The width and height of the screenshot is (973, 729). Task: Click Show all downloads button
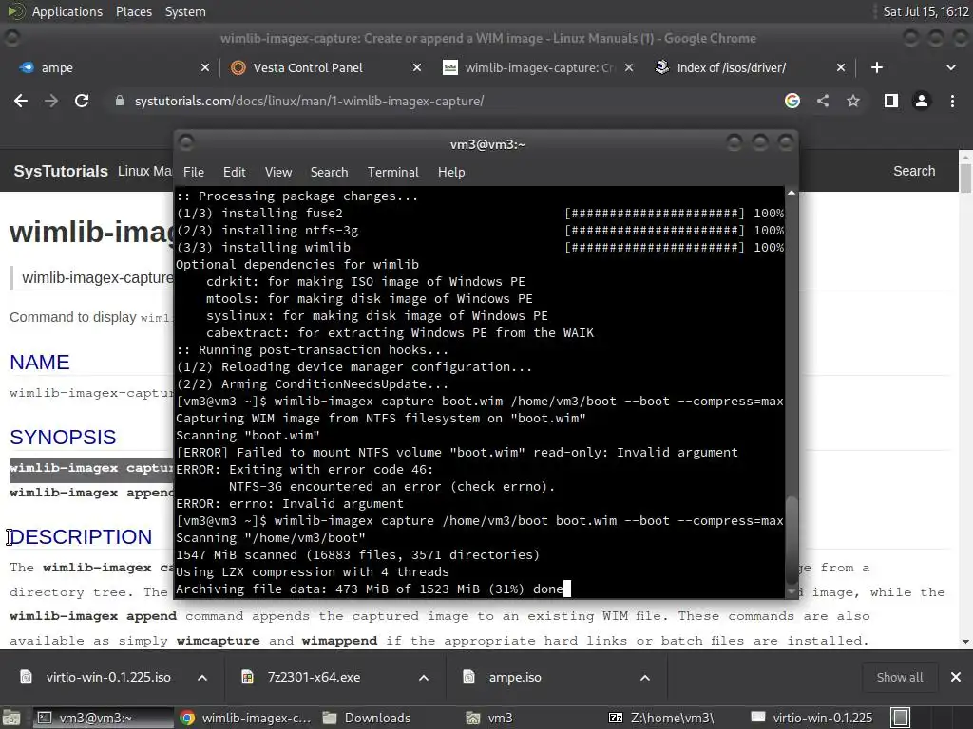coord(899,677)
